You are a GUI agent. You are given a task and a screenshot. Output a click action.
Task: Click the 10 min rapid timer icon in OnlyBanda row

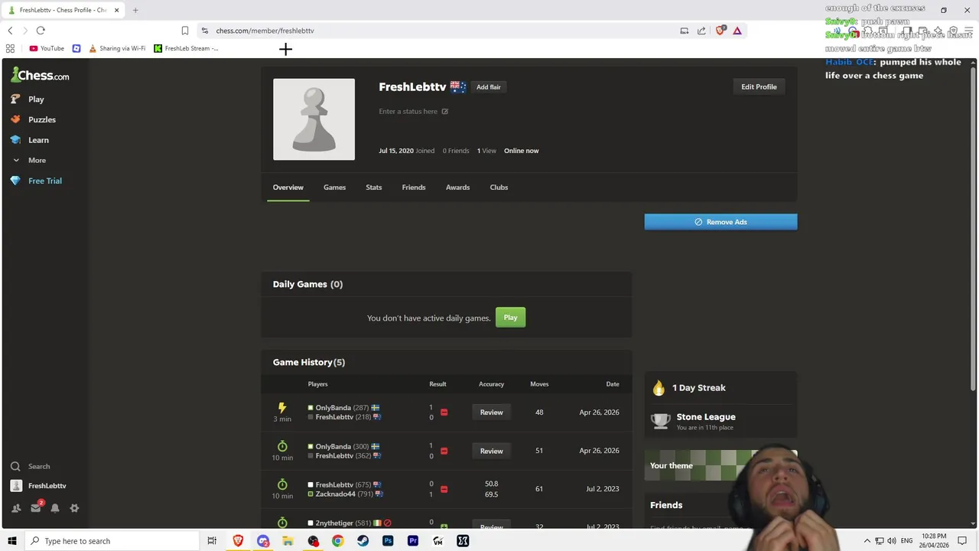(x=282, y=446)
